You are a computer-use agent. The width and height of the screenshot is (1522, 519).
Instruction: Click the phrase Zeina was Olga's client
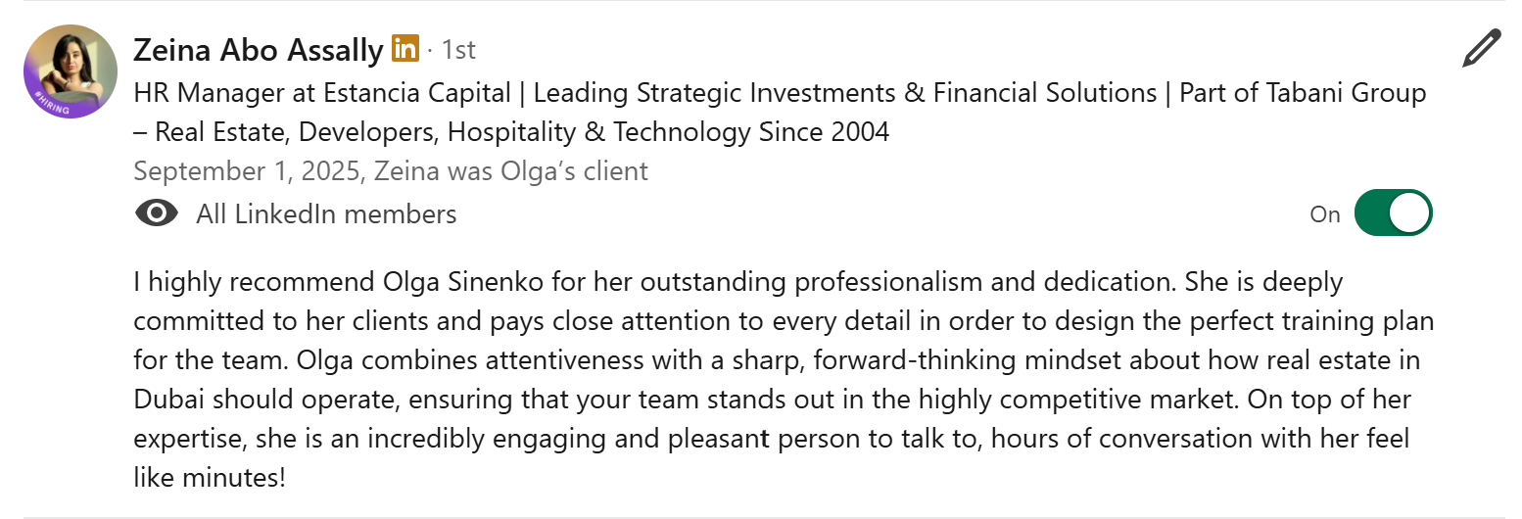[513, 171]
